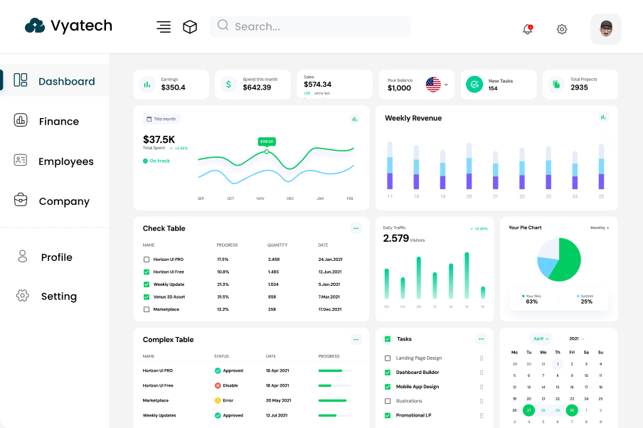Screen dimensions: 643x428
Task: Uncheck the Horizon UI Free checkbox
Action: pos(147,272)
